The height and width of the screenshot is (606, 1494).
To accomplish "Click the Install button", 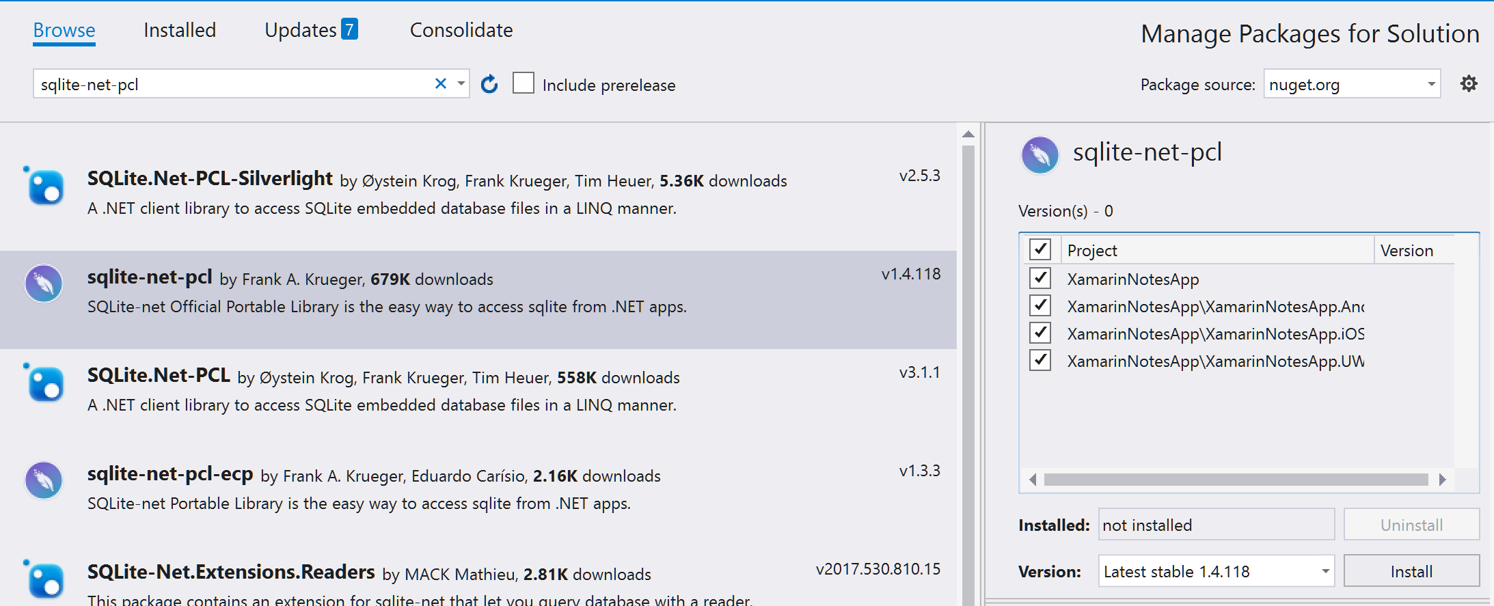I will pos(1411,571).
